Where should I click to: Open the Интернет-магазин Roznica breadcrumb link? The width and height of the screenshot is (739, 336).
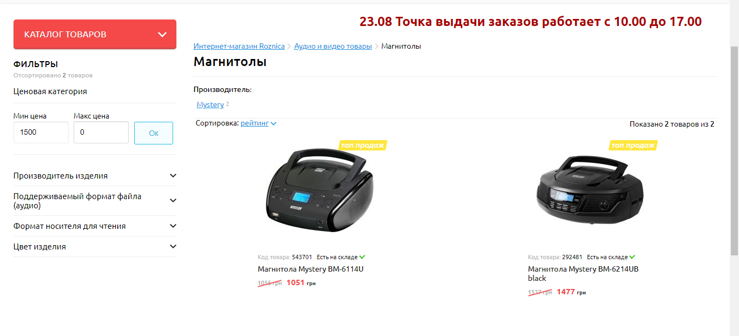(239, 47)
